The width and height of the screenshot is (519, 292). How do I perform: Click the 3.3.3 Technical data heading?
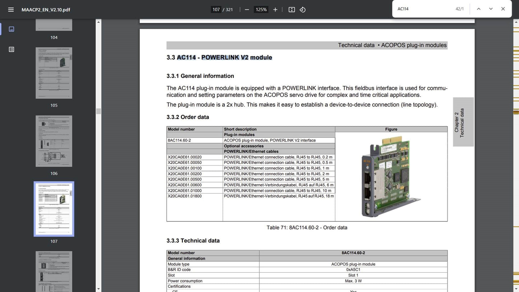(x=193, y=241)
